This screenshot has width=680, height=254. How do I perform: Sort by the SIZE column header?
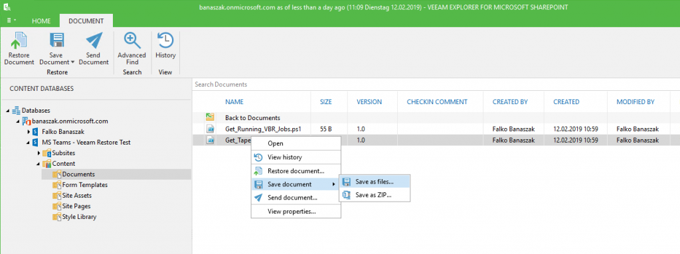click(325, 102)
